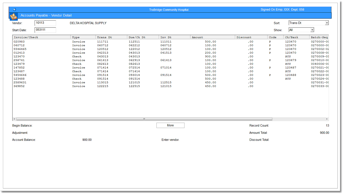Click the Type column header
Screen dimensions: 343x194
click(x=83, y=37)
